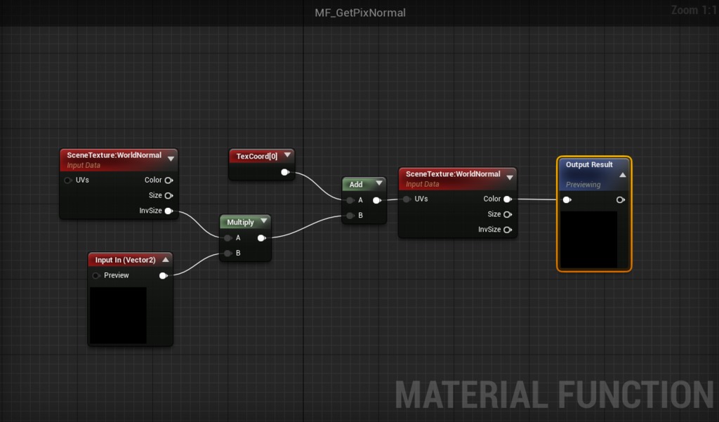The image size is (719, 422).
Task: Click Color output pin of right SceneTexture node
Action: click(x=508, y=199)
